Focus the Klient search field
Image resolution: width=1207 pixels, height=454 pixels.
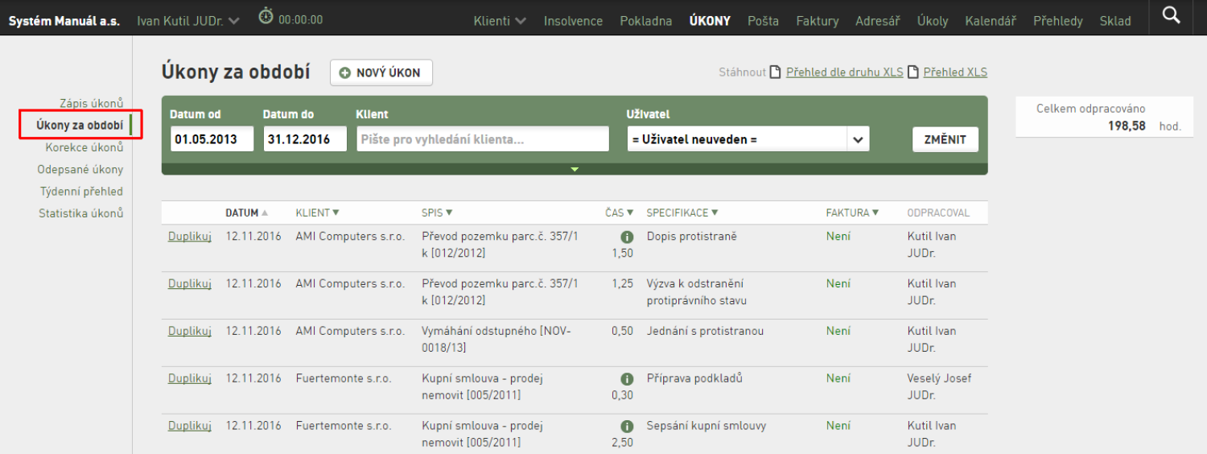click(x=483, y=139)
